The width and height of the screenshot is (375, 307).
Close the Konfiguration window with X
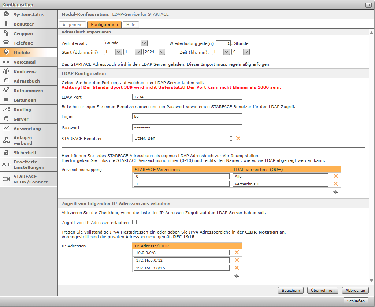(x=368, y=5)
